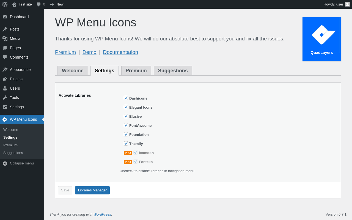The image size is (352, 220).
Task: Open the Suggestions tab
Action: click(x=173, y=71)
